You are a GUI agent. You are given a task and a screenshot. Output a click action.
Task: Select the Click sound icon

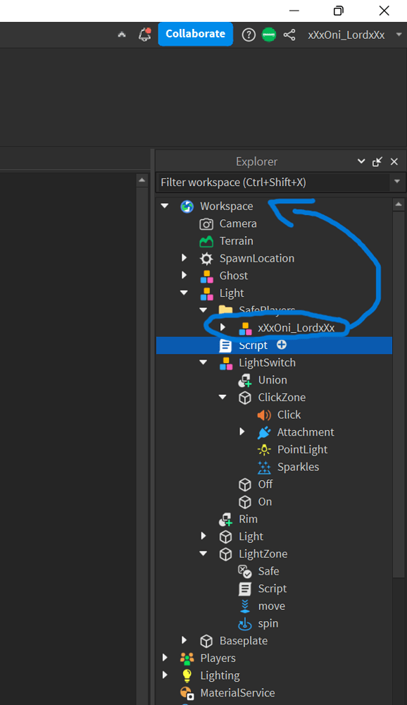(x=264, y=415)
